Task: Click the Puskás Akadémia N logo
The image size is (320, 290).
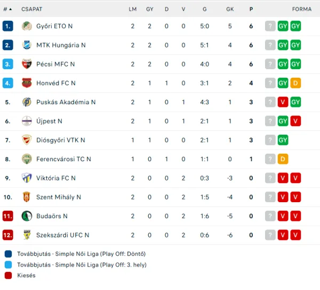Action: point(27,102)
